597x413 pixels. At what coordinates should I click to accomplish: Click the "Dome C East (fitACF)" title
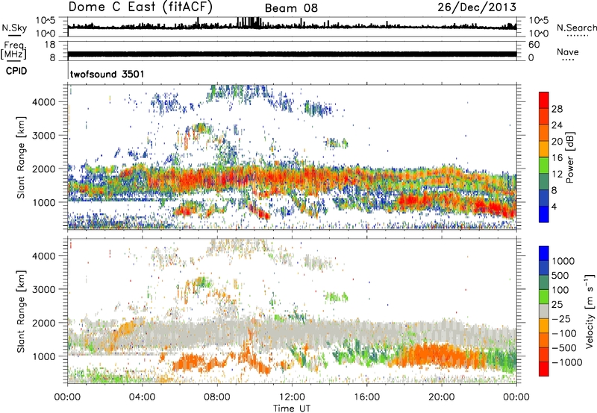140,7
